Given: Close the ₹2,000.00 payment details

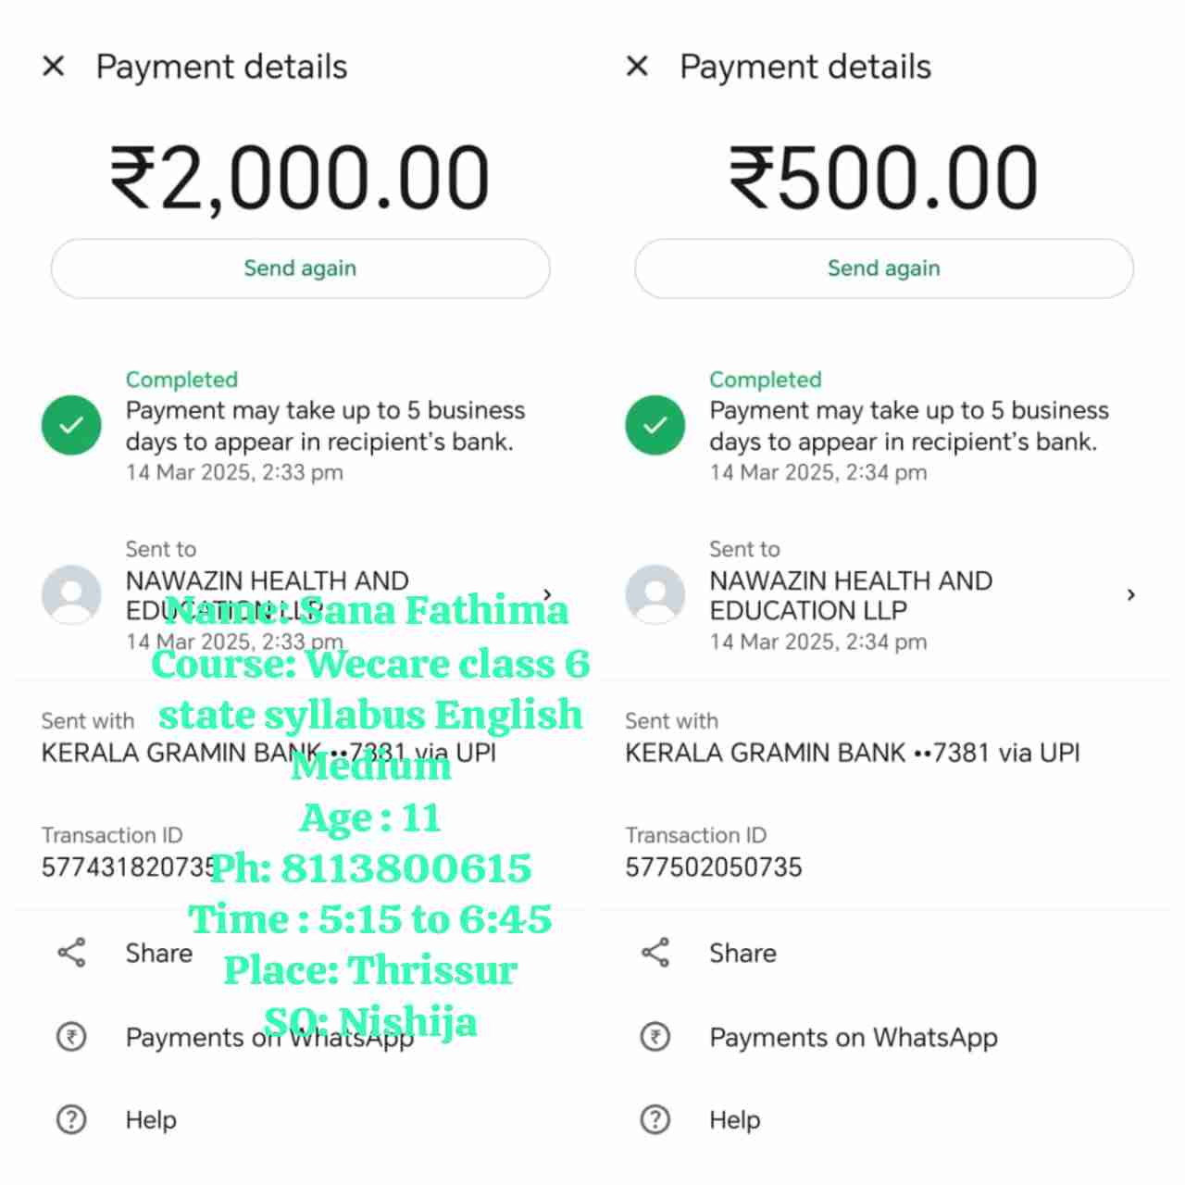Looking at the screenshot, I should coord(54,67).
